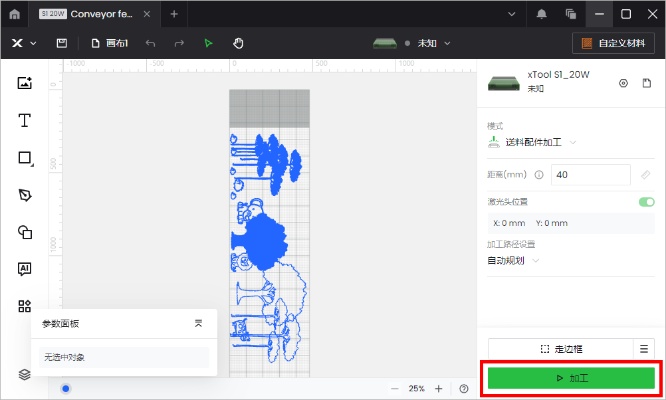
Task: Select the green arrow selection tool
Action: (208, 43)
